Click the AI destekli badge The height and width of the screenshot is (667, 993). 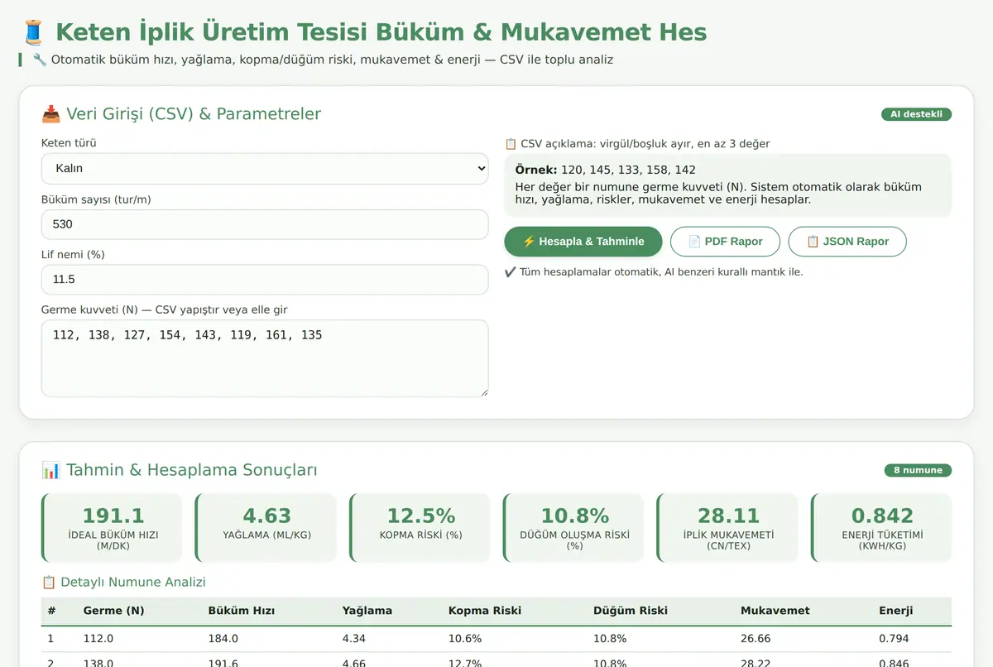tap(916, 114)
